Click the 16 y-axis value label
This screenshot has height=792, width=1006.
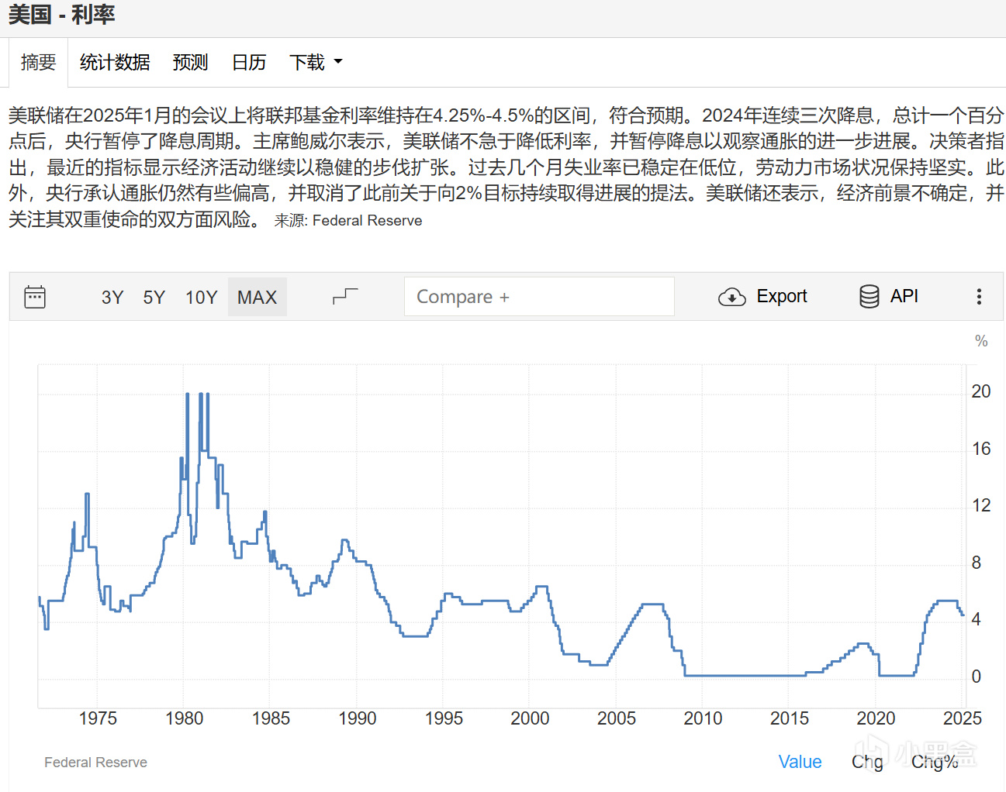pos(981,449)
